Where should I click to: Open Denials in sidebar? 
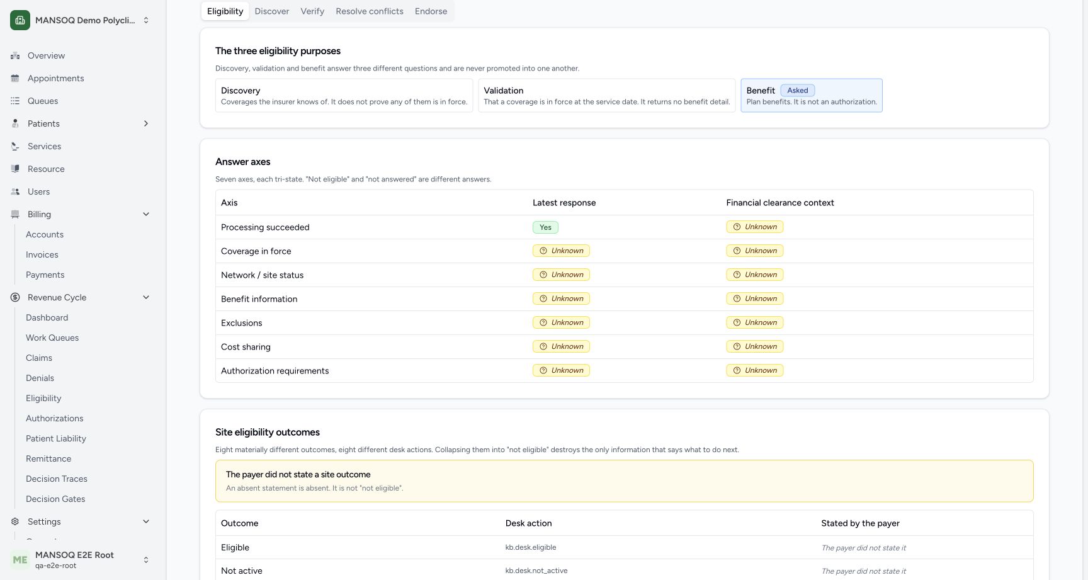40,378
